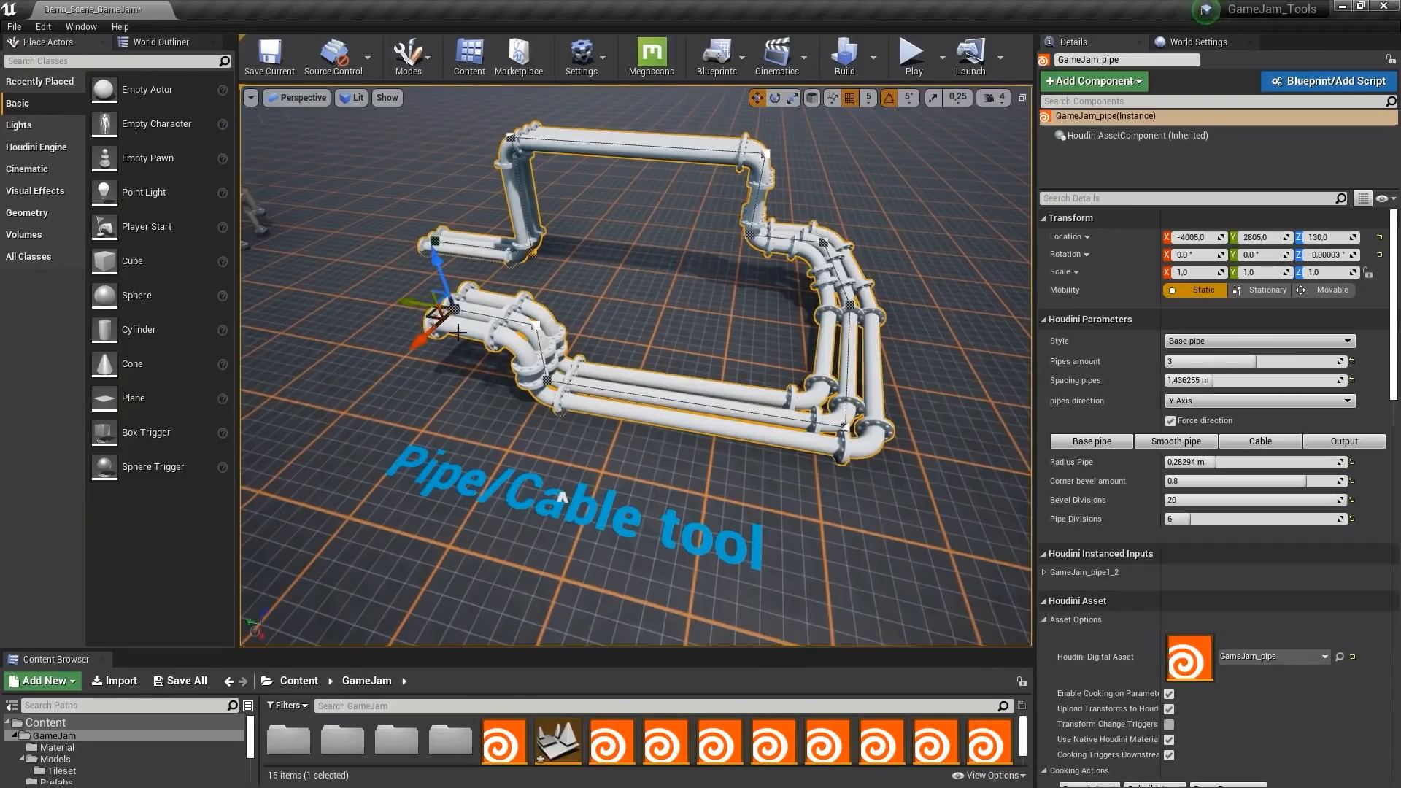Image resolution: width=1401 pixels, height=788 pixels.
Task: Set Mobility to Movable
Action: (x=1324, y=290)
